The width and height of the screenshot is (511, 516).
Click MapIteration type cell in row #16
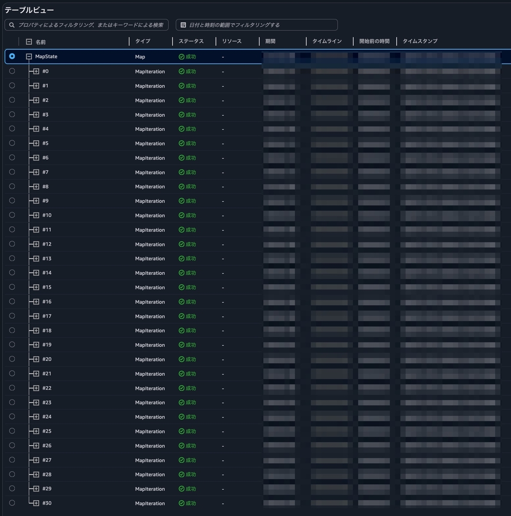click(150, 302)
